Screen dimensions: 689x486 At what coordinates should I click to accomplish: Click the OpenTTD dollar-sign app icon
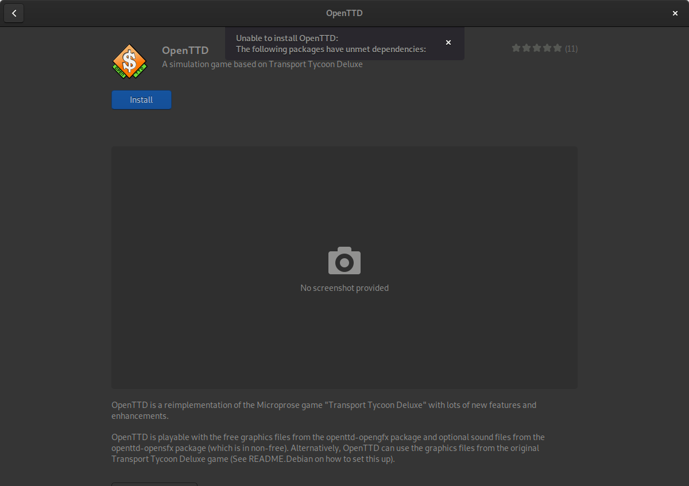[x=129, y=61]
